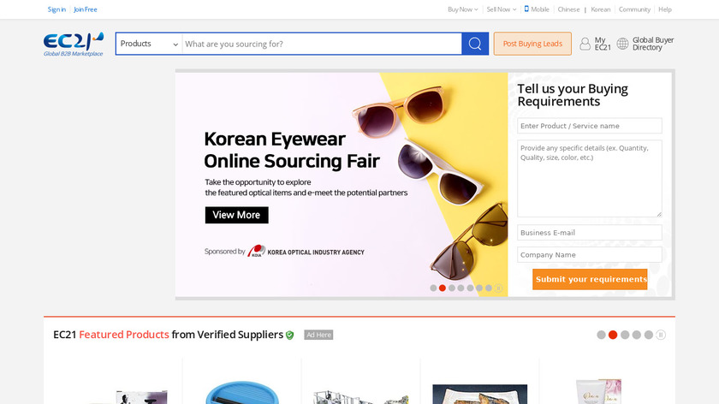Open the Global Buyer Directory globe icon
The width and height of the screenshot is (719, 404).
click(x=622, y=44)
